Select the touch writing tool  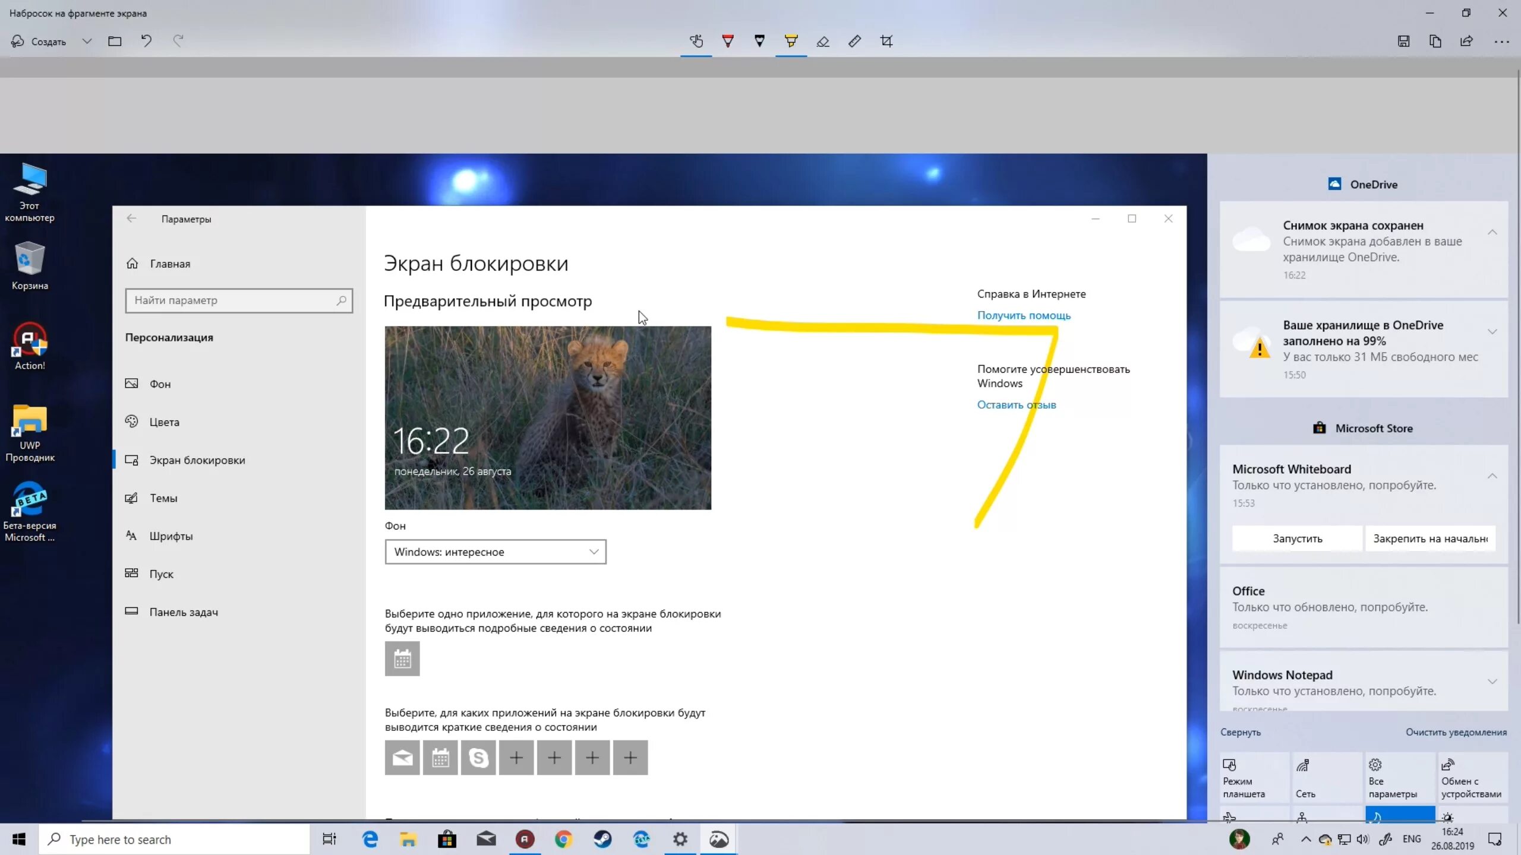(x=696, y=41)
